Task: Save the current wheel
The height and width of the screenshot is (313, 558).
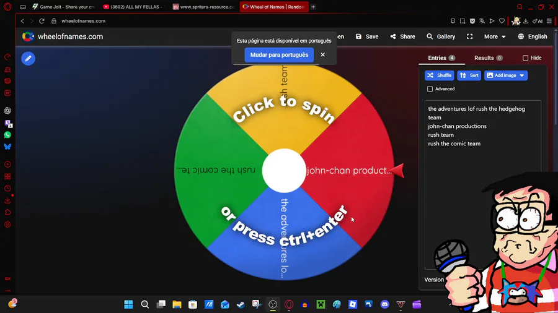Action: click(x=367, y=36)
